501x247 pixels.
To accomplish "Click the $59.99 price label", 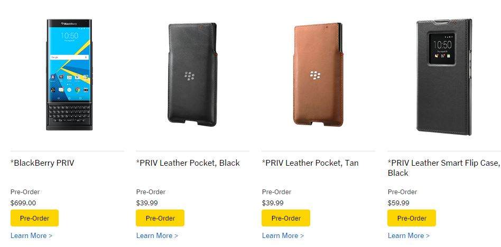I will [398, 203].
